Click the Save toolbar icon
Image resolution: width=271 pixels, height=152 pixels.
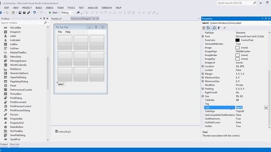pyautogui.click(x=24, y=13)
